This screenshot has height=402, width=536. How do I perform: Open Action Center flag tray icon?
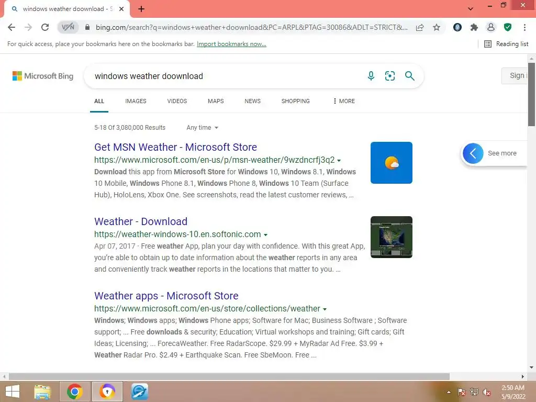click(462, 392)
